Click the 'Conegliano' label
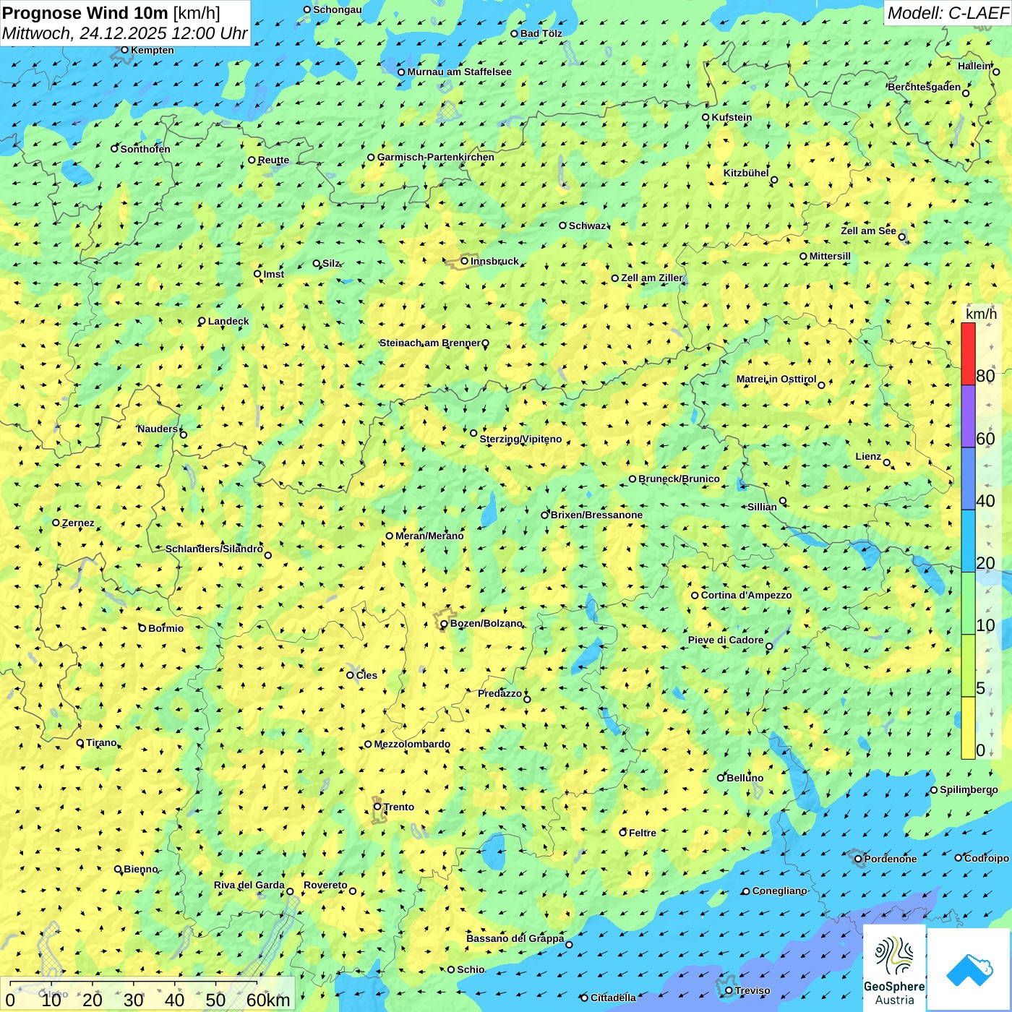Viewport: 1012px width, 1012px height. tap(780, 891)
